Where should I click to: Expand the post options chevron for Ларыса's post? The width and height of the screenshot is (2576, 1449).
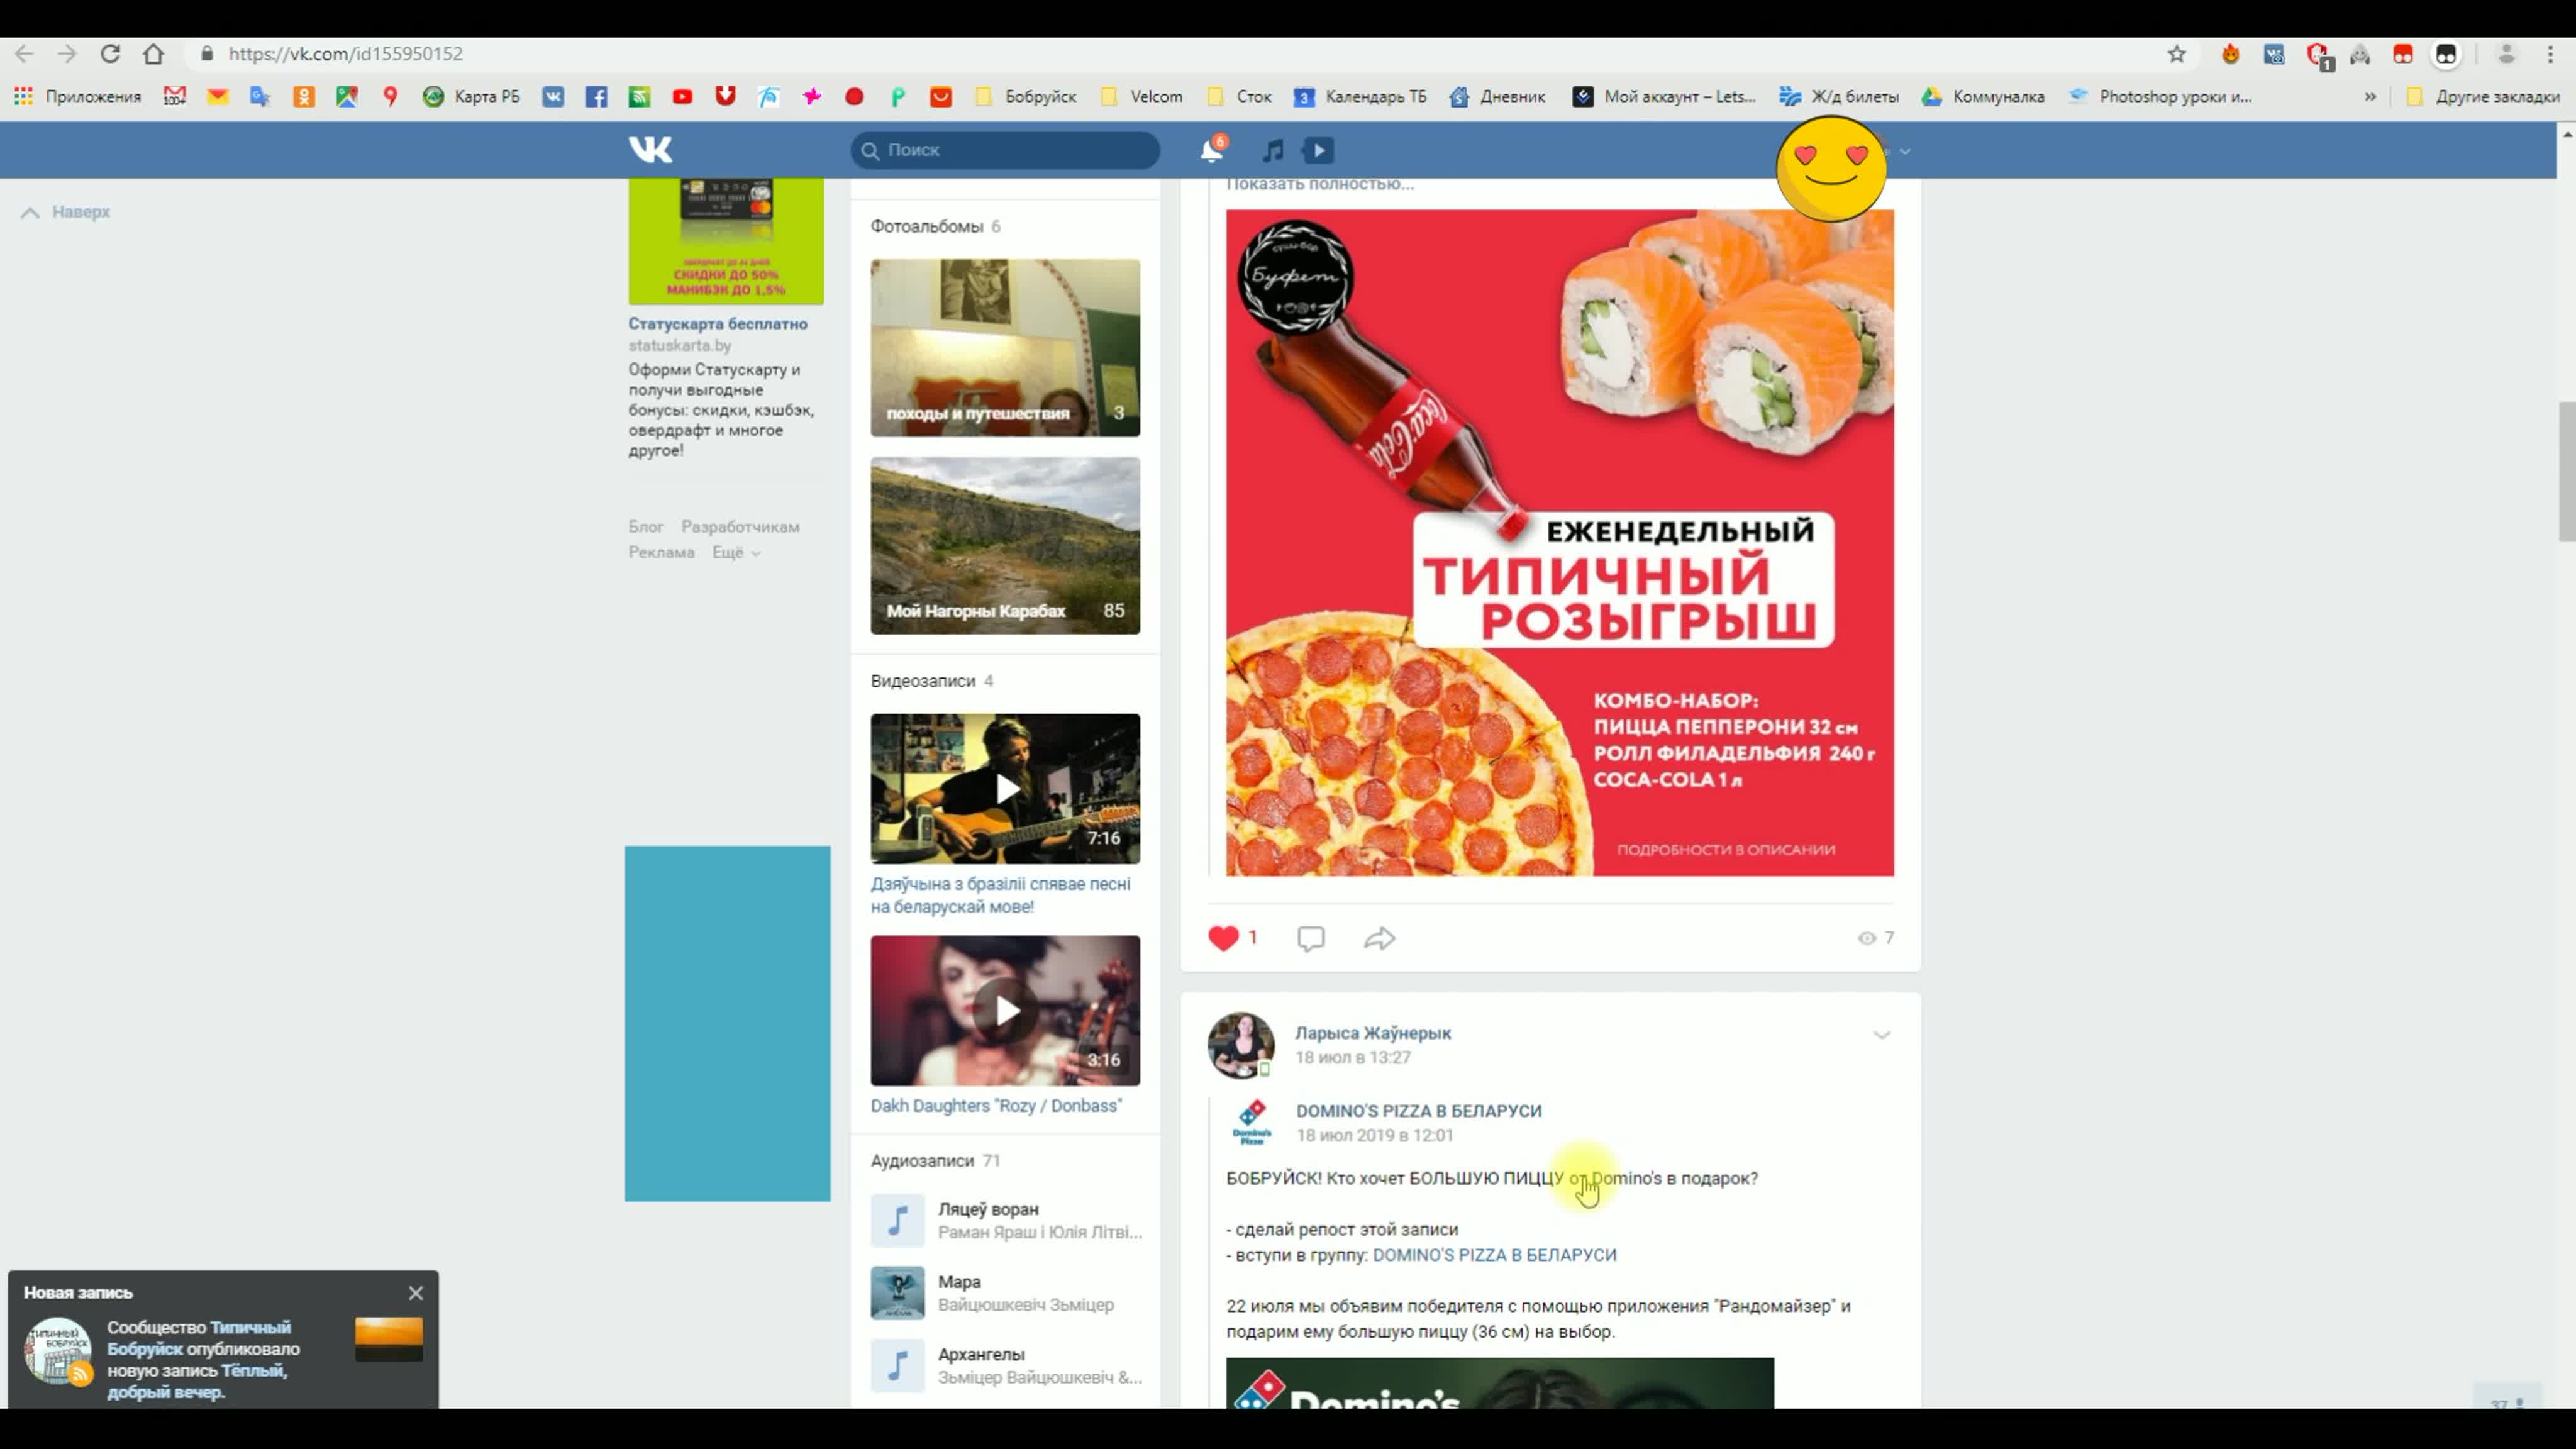[x=1881, y=1035]
